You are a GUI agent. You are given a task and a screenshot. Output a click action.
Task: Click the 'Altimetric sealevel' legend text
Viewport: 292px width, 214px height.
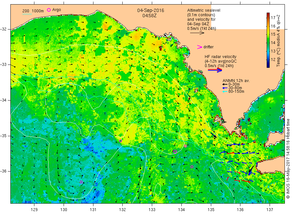[204, 10]
